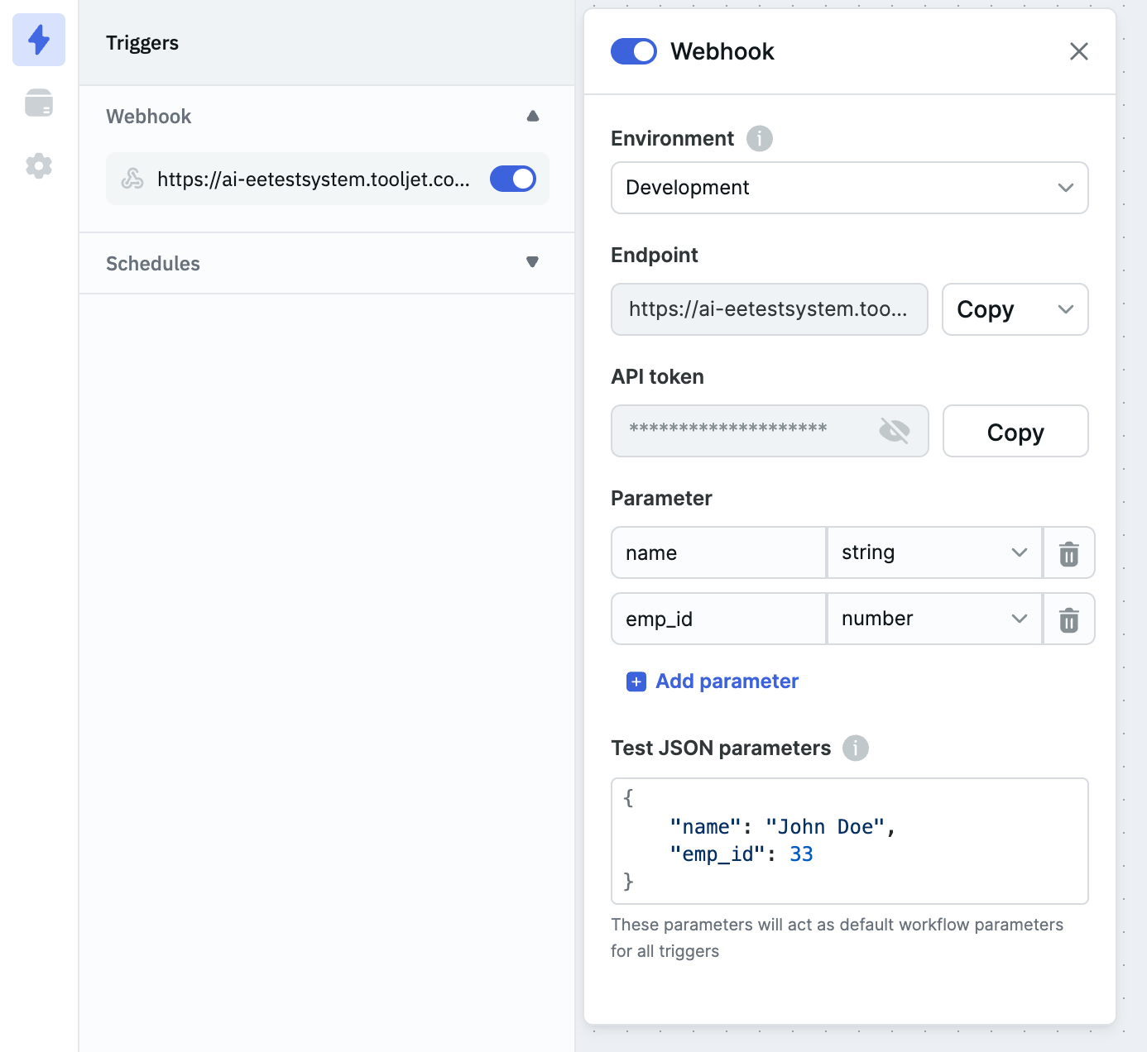Click the Add parameter link
This screenshot has width=1147, height=1052.
726,681
